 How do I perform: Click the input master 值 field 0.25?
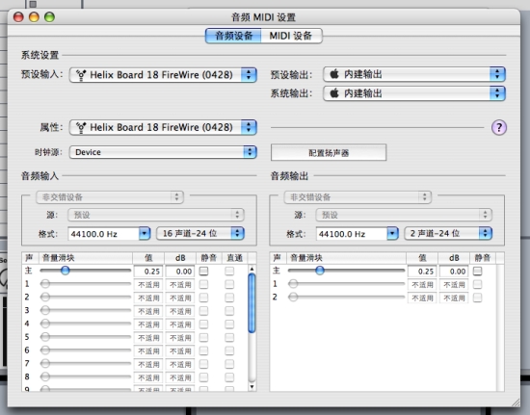pyautogui.click(x=148, y=272)
